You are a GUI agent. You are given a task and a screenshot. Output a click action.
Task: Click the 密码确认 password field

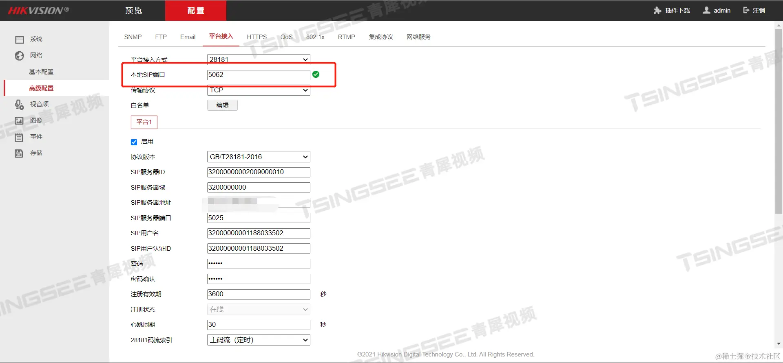[x=259, y=279]
